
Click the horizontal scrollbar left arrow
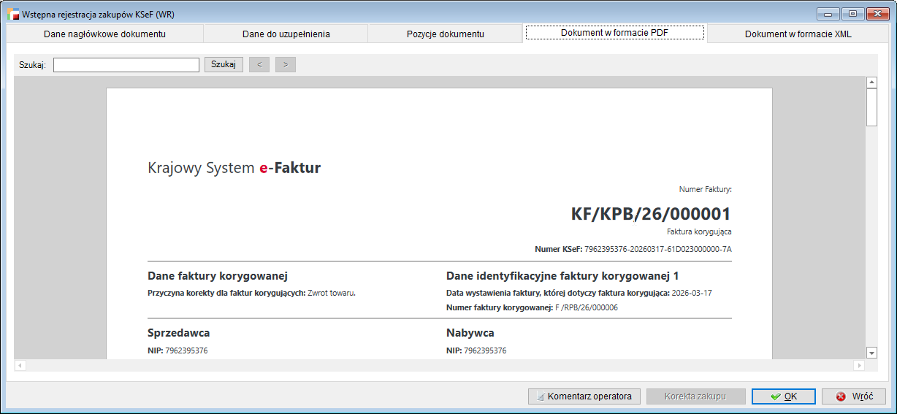(x=20, y=364)
